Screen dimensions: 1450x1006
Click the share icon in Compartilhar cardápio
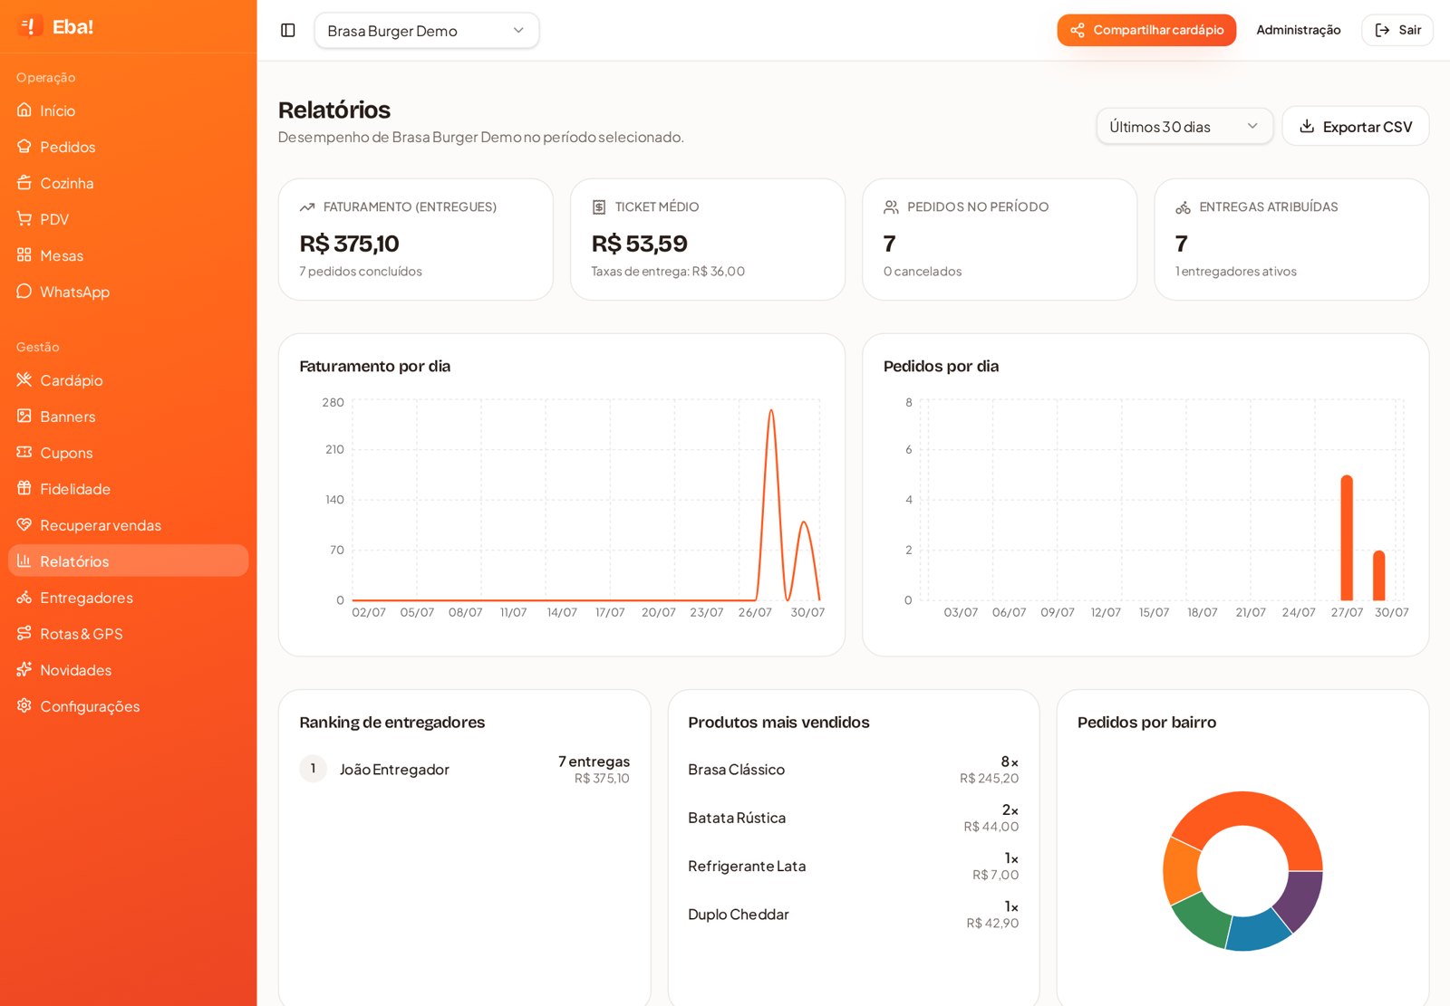coord(1078,30)
